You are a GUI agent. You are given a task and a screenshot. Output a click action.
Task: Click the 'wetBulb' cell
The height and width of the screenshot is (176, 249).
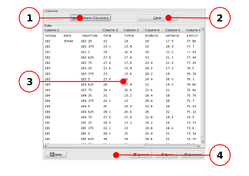(x=172, y=36)
